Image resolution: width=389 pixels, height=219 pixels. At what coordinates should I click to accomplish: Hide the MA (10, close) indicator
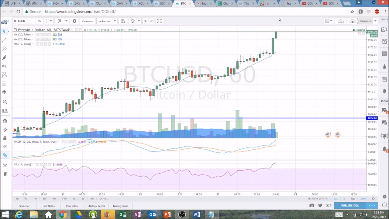(37, 44)
